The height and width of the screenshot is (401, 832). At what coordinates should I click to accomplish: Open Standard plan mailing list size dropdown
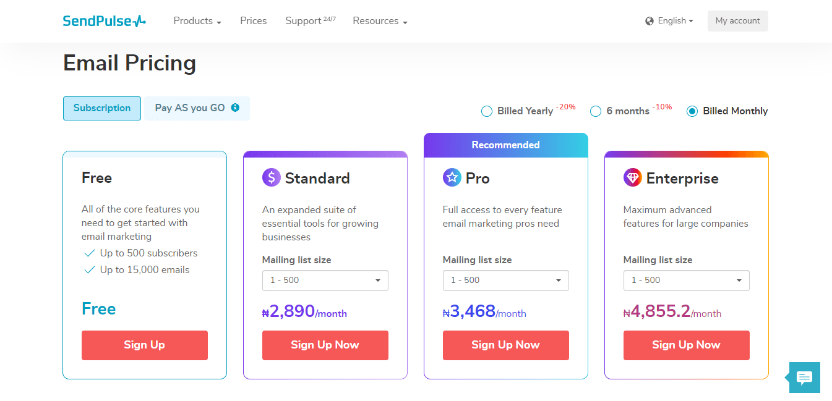(x=325, y=281)
